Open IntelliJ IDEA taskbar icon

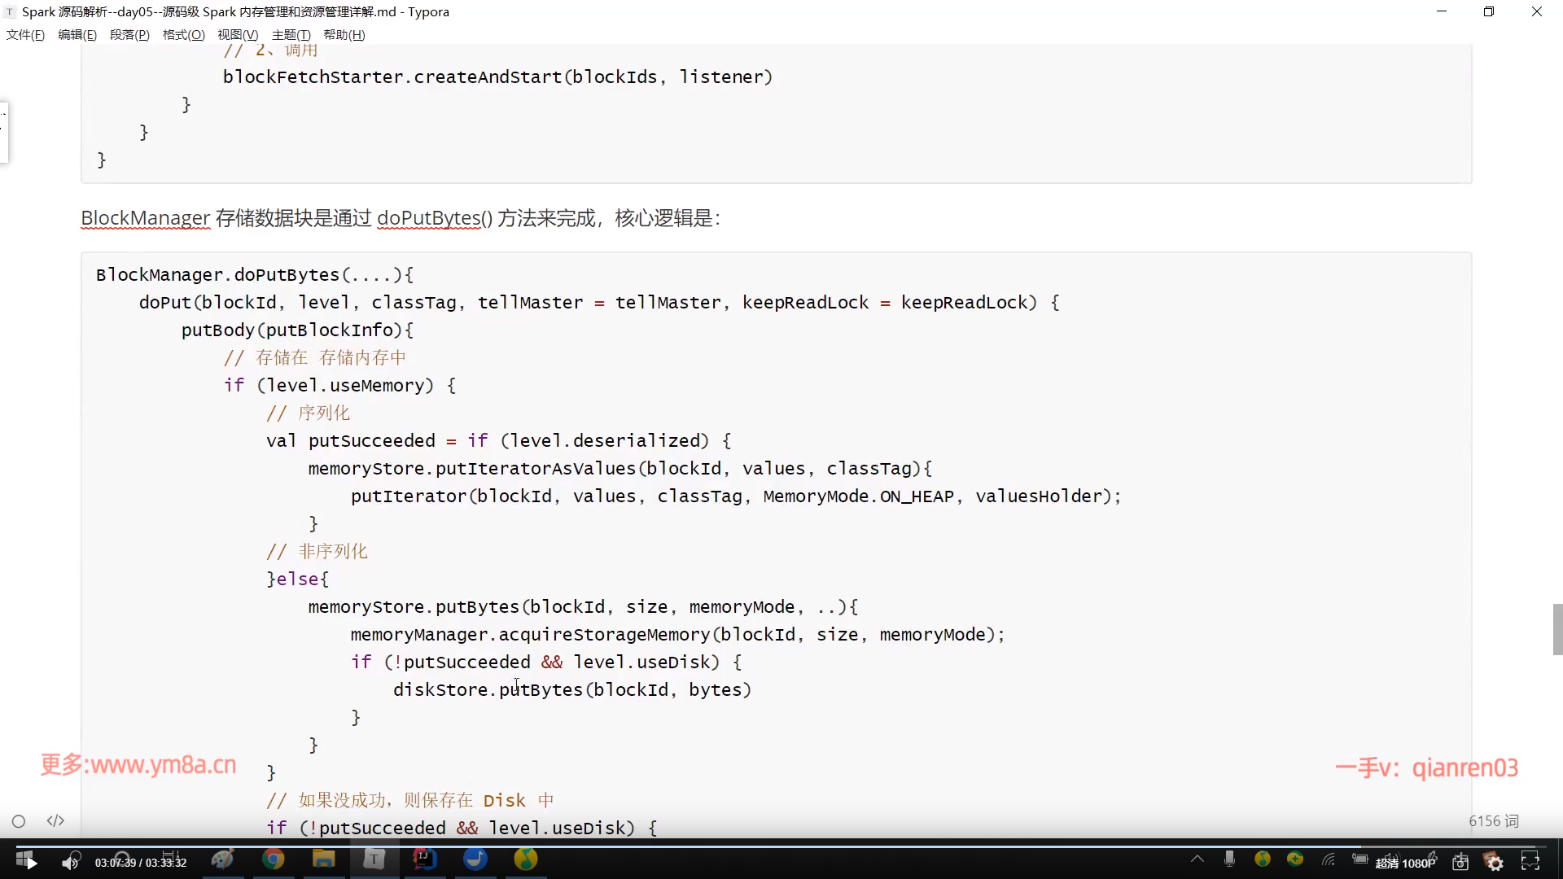point(424,859)
